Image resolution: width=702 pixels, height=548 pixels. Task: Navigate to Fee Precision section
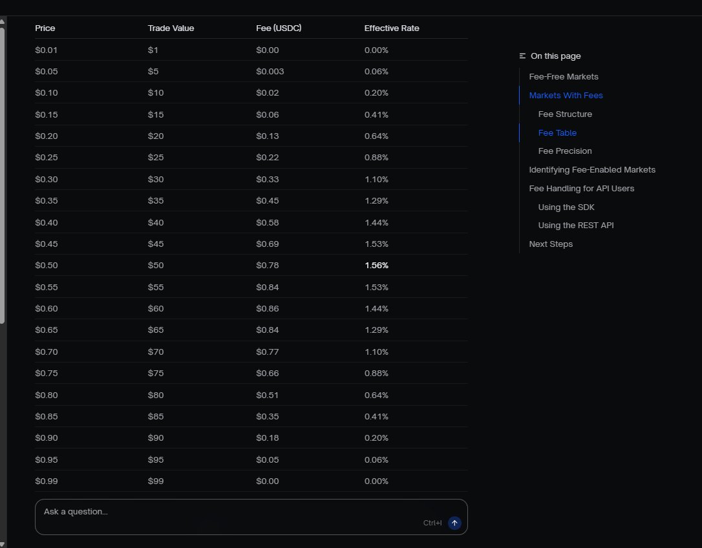tap(565, 151)
